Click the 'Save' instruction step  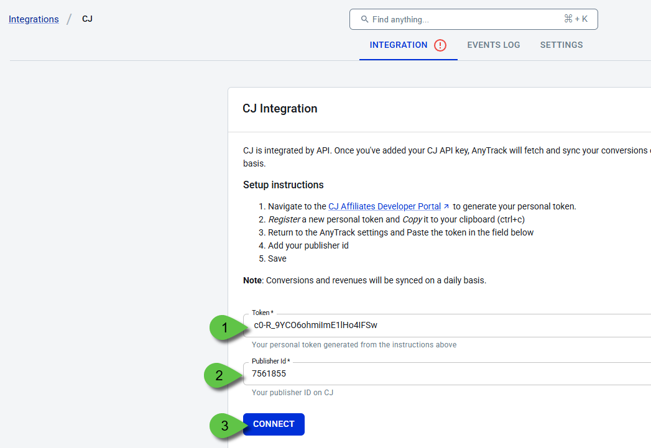[277, 258]
